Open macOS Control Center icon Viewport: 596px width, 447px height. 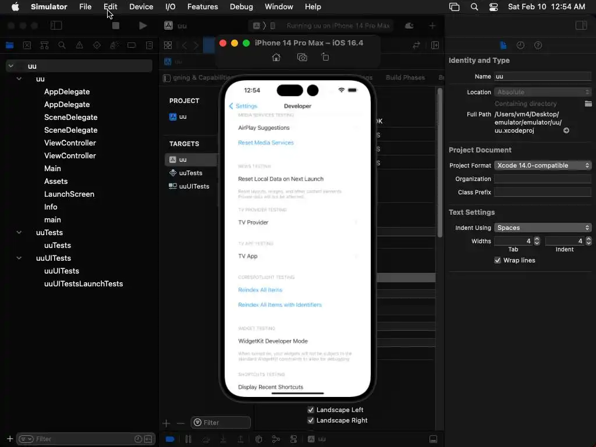click(x=494, y=6)
